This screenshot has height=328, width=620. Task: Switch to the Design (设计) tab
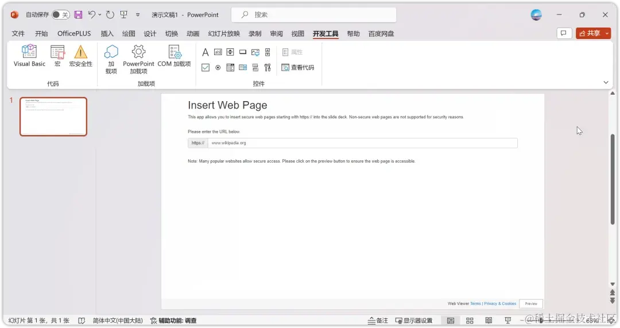point(150,34)
